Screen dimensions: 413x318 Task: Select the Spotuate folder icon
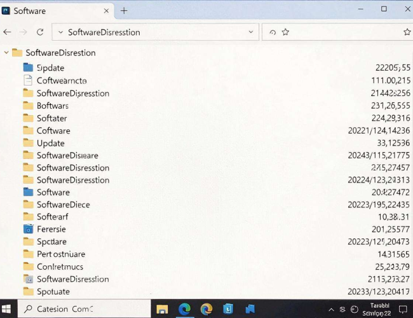28,291
